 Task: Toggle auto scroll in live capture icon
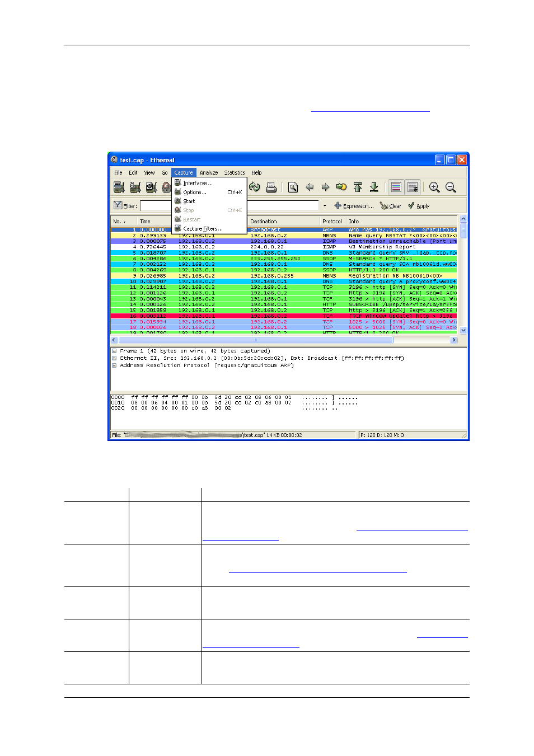point(413,187)
